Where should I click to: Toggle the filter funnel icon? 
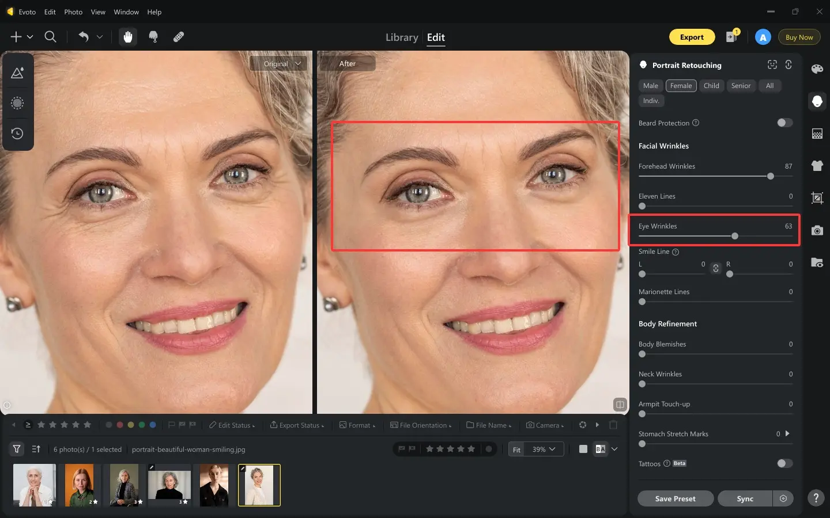tap(17, 449)
